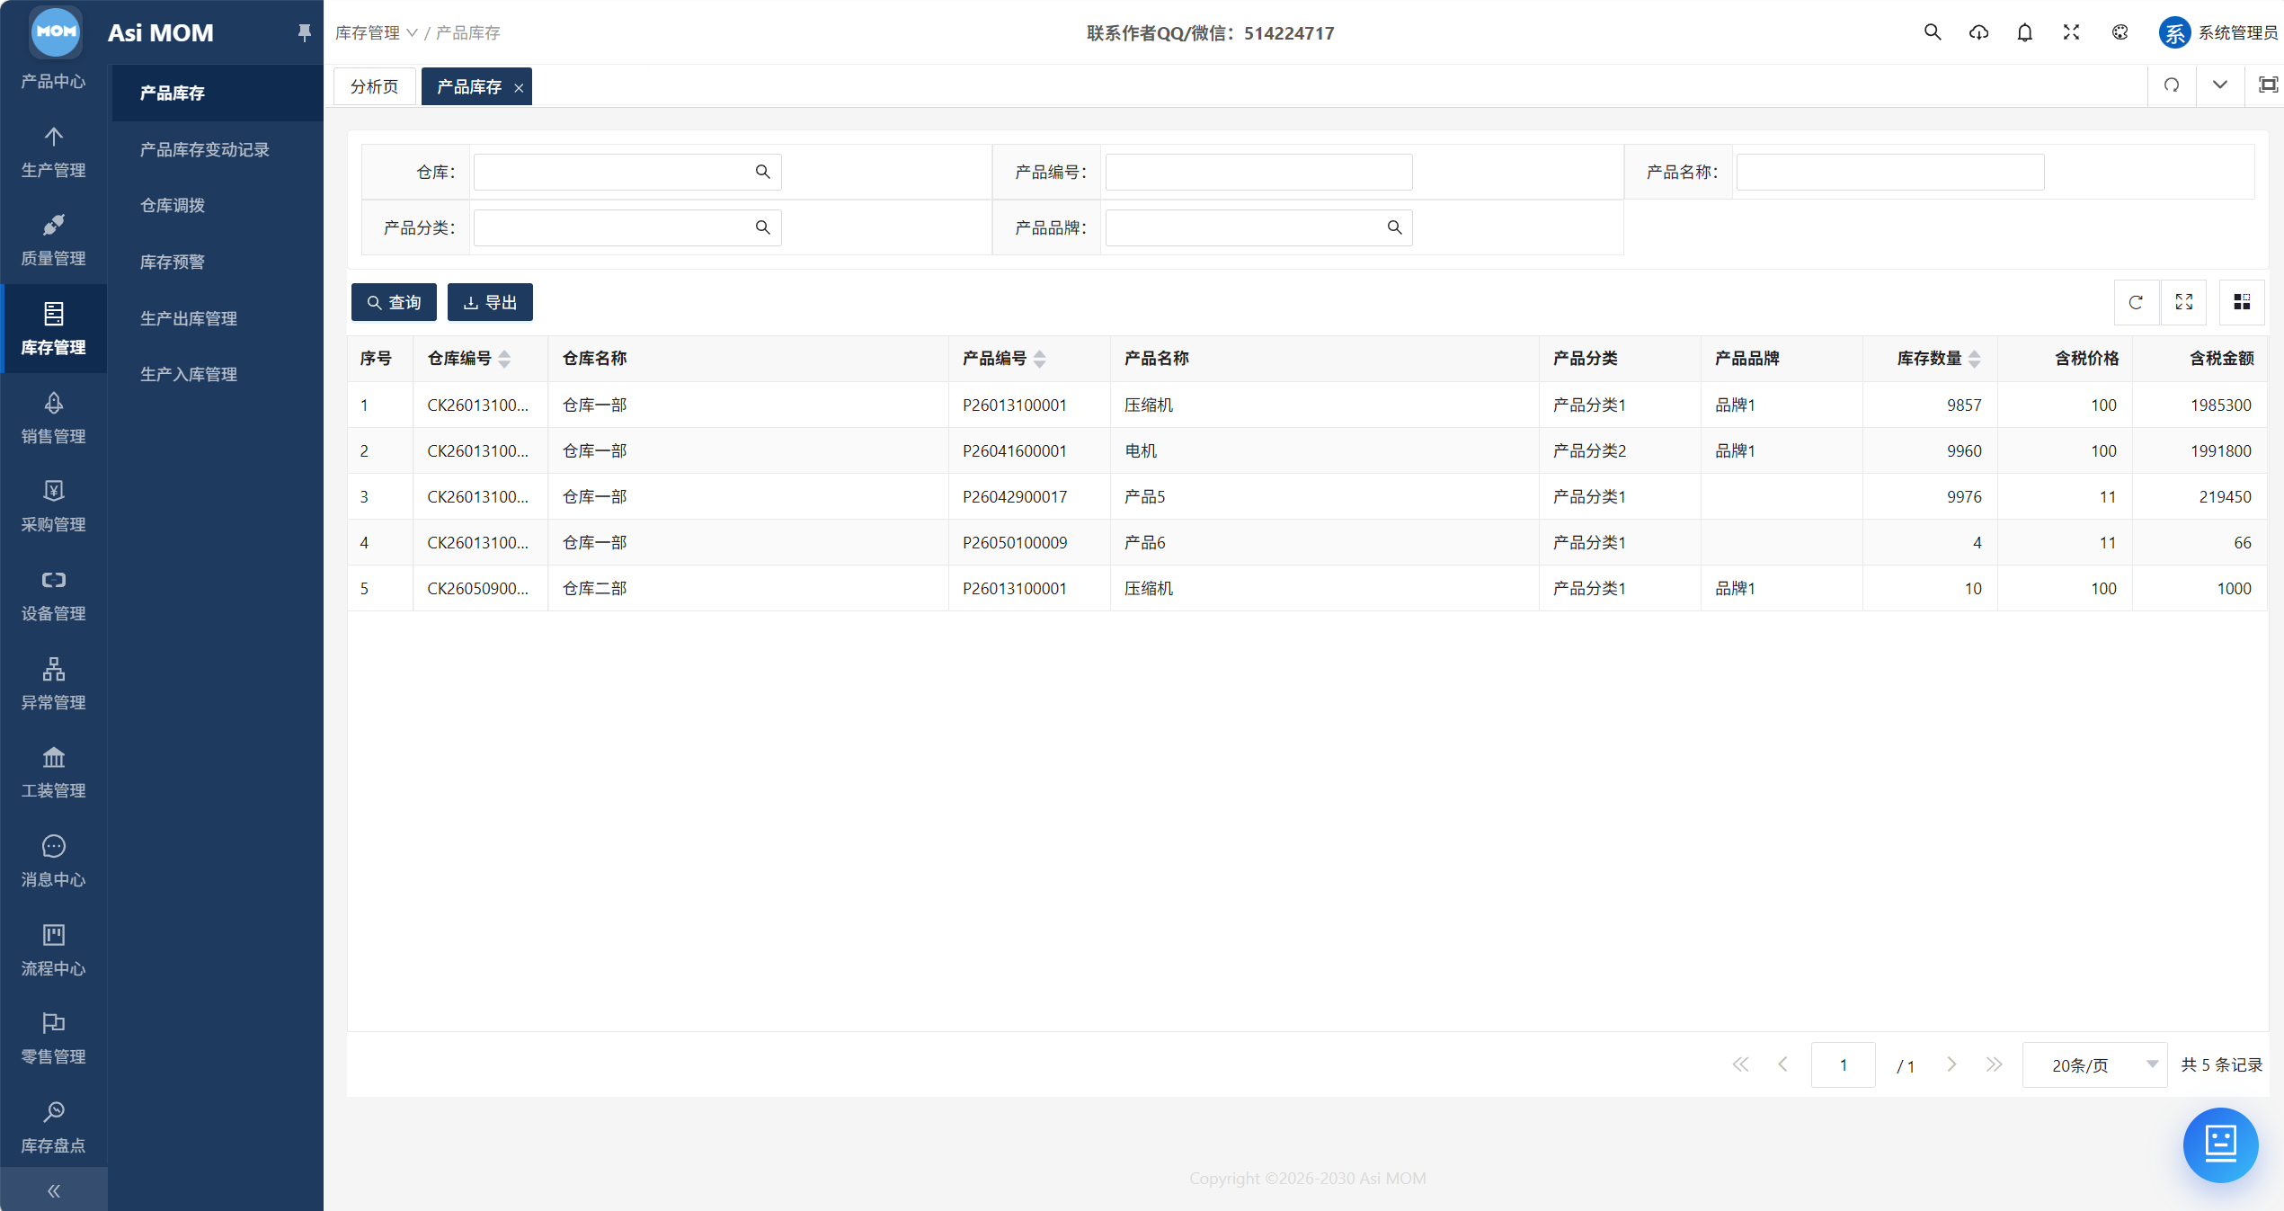Open theme palette settings icon
Image resolution: width=2284 pixels, height=1211 pixels.
2120,32
